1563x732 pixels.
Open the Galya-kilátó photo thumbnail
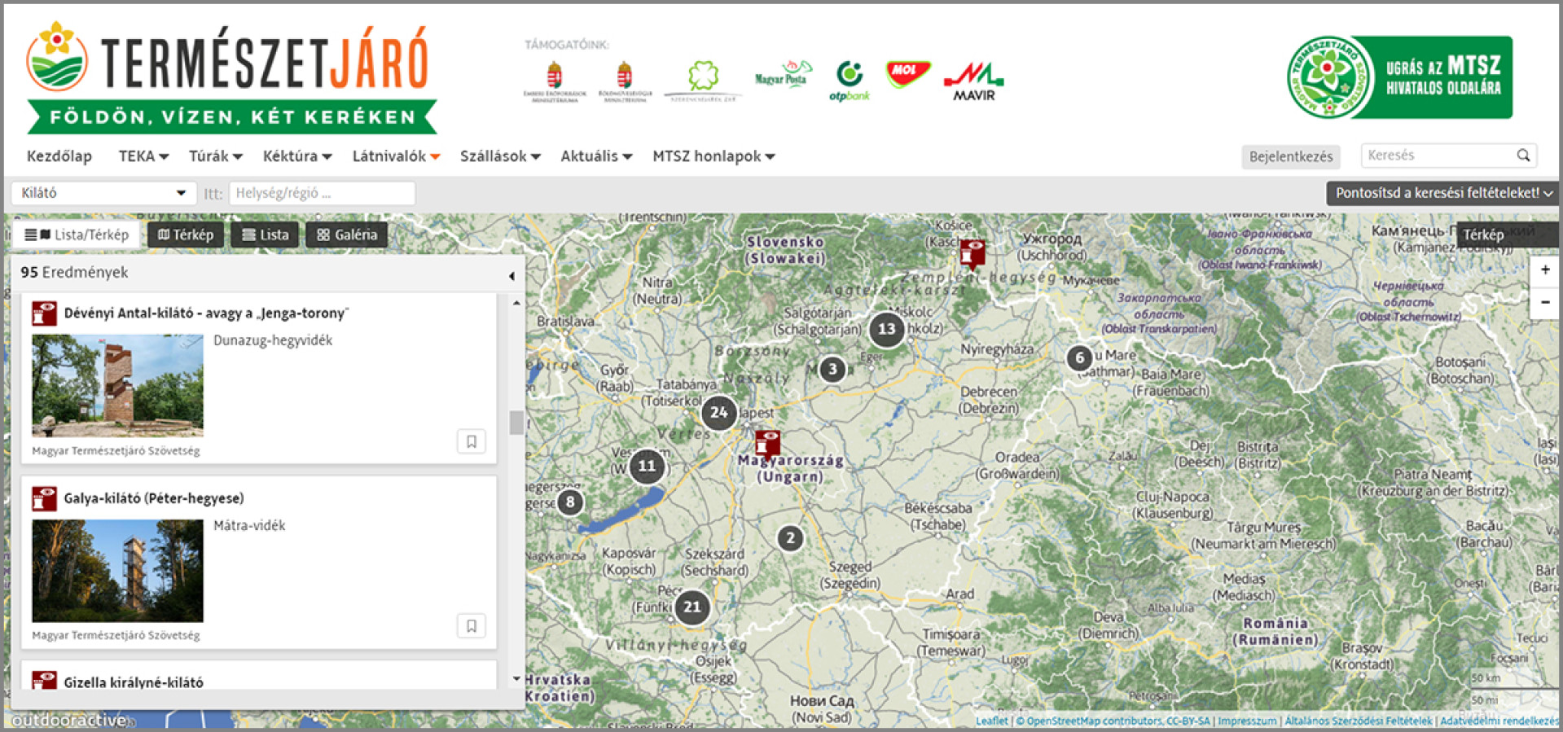117,571
